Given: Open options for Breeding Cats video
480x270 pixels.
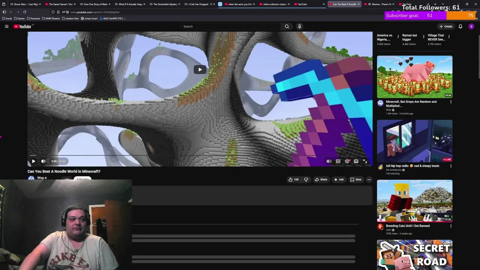Looking at the screenshot, I should (451, 226).
